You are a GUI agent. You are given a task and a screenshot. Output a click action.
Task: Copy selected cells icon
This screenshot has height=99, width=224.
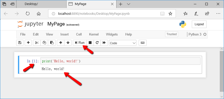[x=44, y=43]
